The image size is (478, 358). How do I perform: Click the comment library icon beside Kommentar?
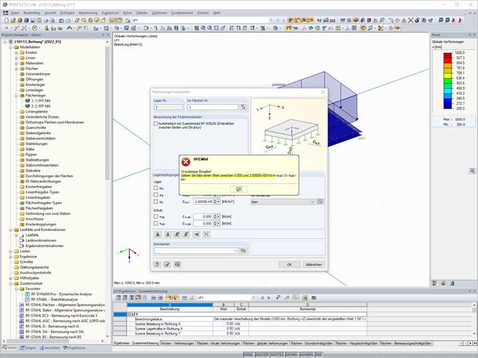tap(243, 251)
